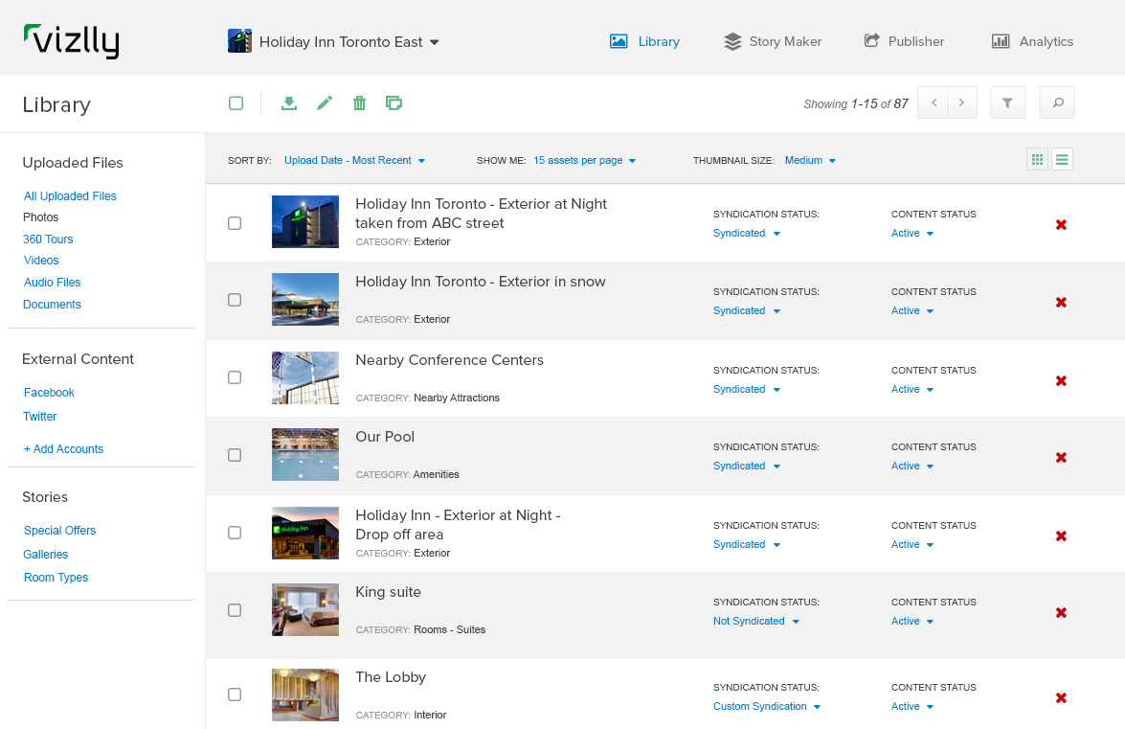Go to the Analytics tab
The height and width of the screenshot is (729, 1125).
point(1032,41)
